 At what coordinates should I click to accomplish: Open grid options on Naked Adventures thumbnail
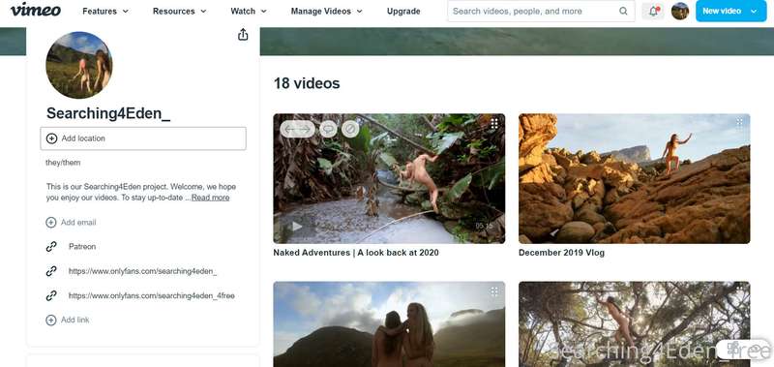[x=494, y=124]
